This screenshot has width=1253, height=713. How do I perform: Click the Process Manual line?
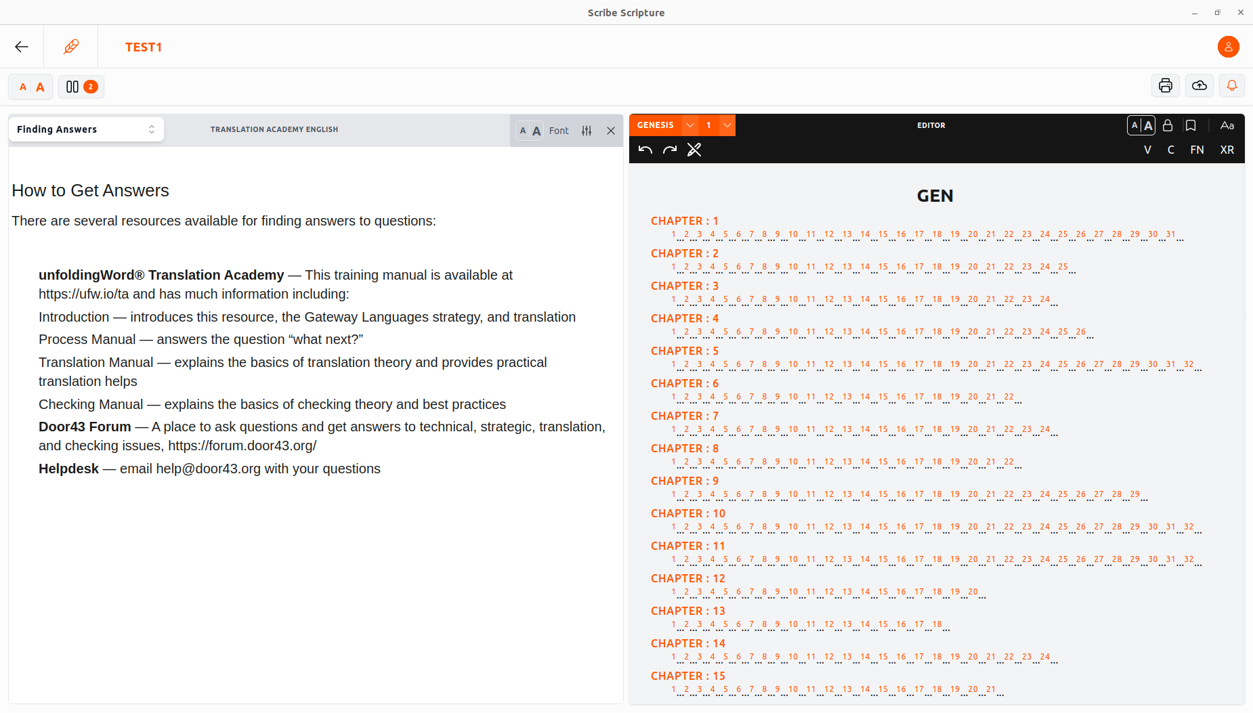[201, 339]
